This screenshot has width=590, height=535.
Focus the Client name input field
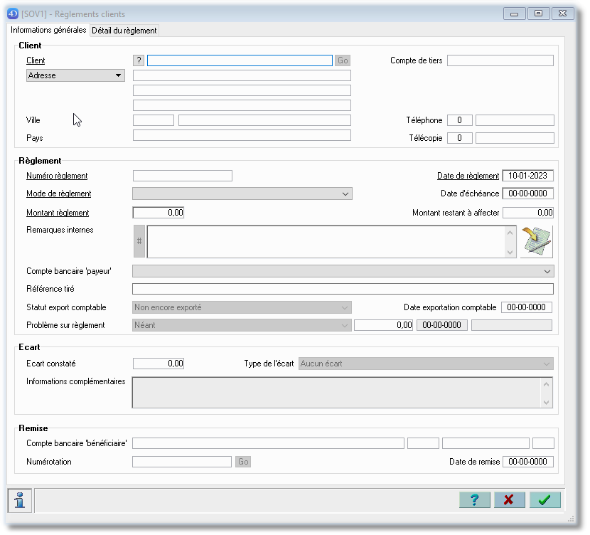pos(240,60)
